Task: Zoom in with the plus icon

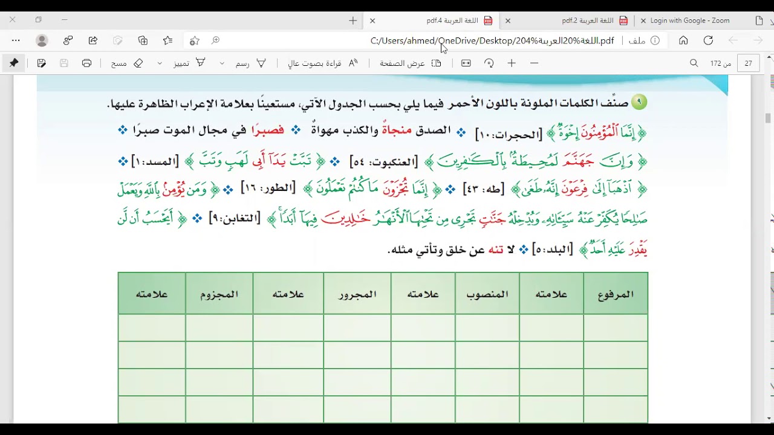Action: coord(512,63)
